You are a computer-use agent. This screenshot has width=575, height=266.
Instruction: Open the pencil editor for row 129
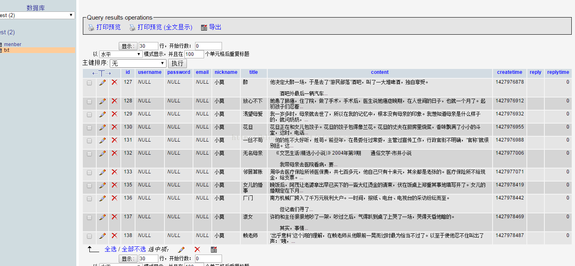102,114
